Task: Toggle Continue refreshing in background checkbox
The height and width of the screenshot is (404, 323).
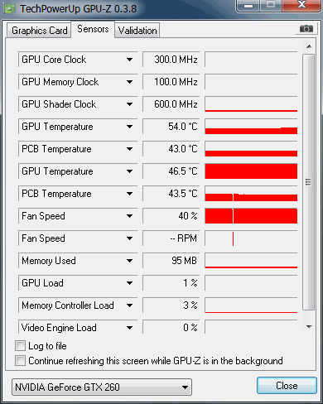Action: 20,361
